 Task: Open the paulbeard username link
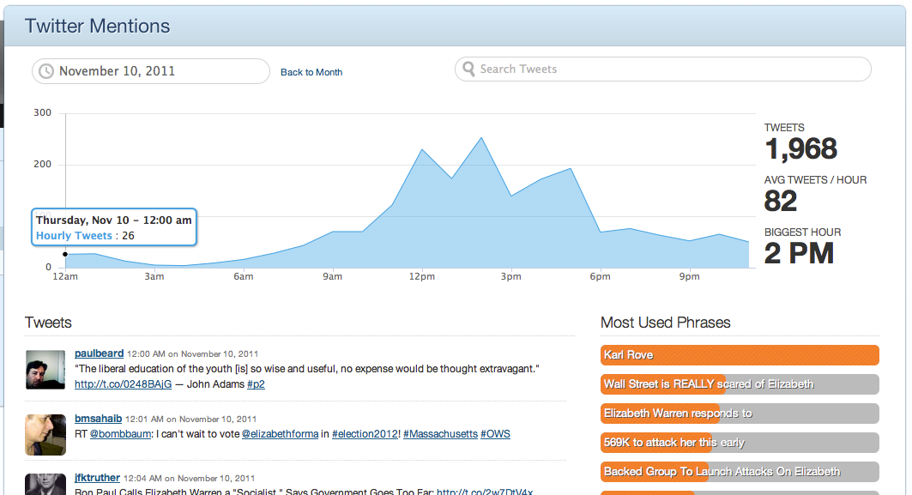coord(99,353)
